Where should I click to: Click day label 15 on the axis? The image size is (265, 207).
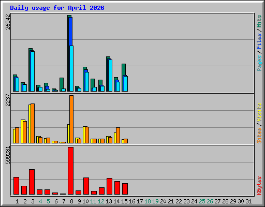[x=124, y=201]
